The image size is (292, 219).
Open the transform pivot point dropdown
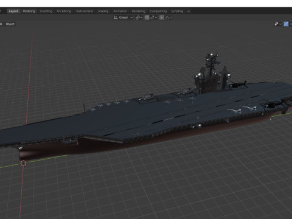pyautogui.click(x=139, y=18)
